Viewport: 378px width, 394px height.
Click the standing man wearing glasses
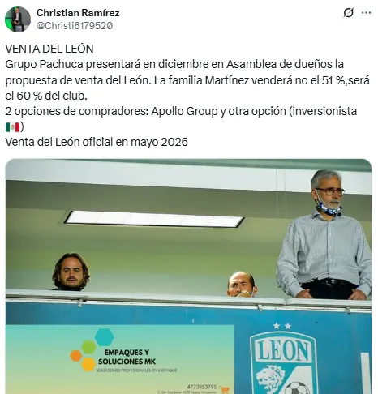(x=324, y=234)
